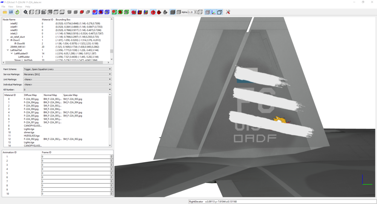Toggle the solid dark gray cube icon

[x=173, y=12]
